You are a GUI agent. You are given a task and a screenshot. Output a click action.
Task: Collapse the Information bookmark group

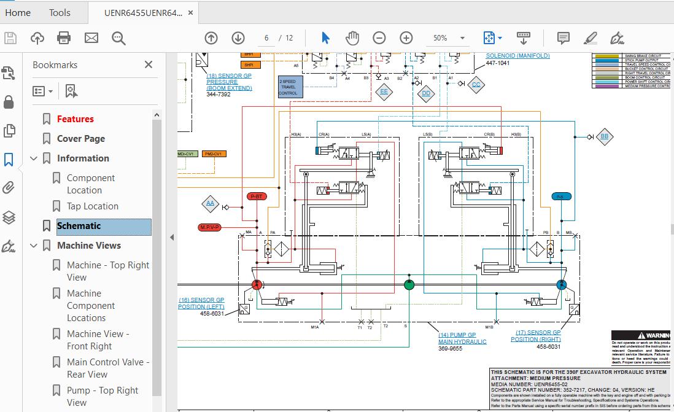34,158
